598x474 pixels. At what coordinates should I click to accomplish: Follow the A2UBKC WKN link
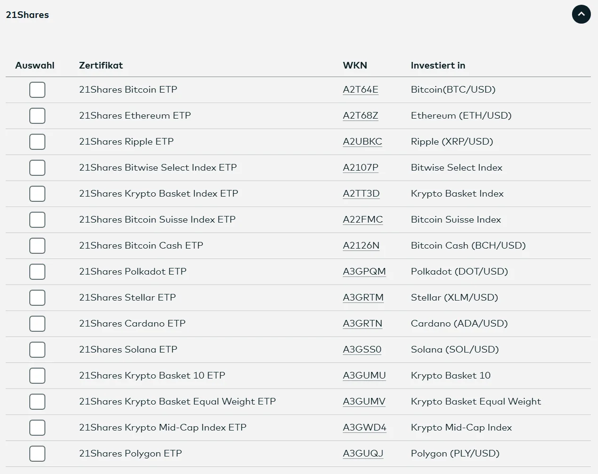tap(362, 142)
